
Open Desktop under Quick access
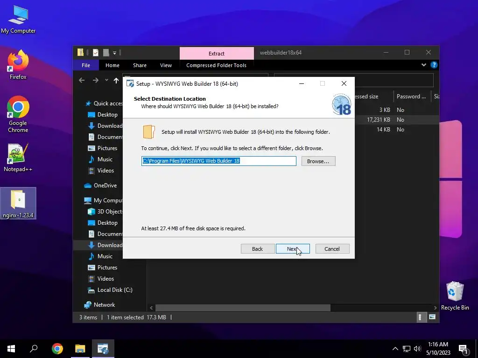click(x=102, y=115)
